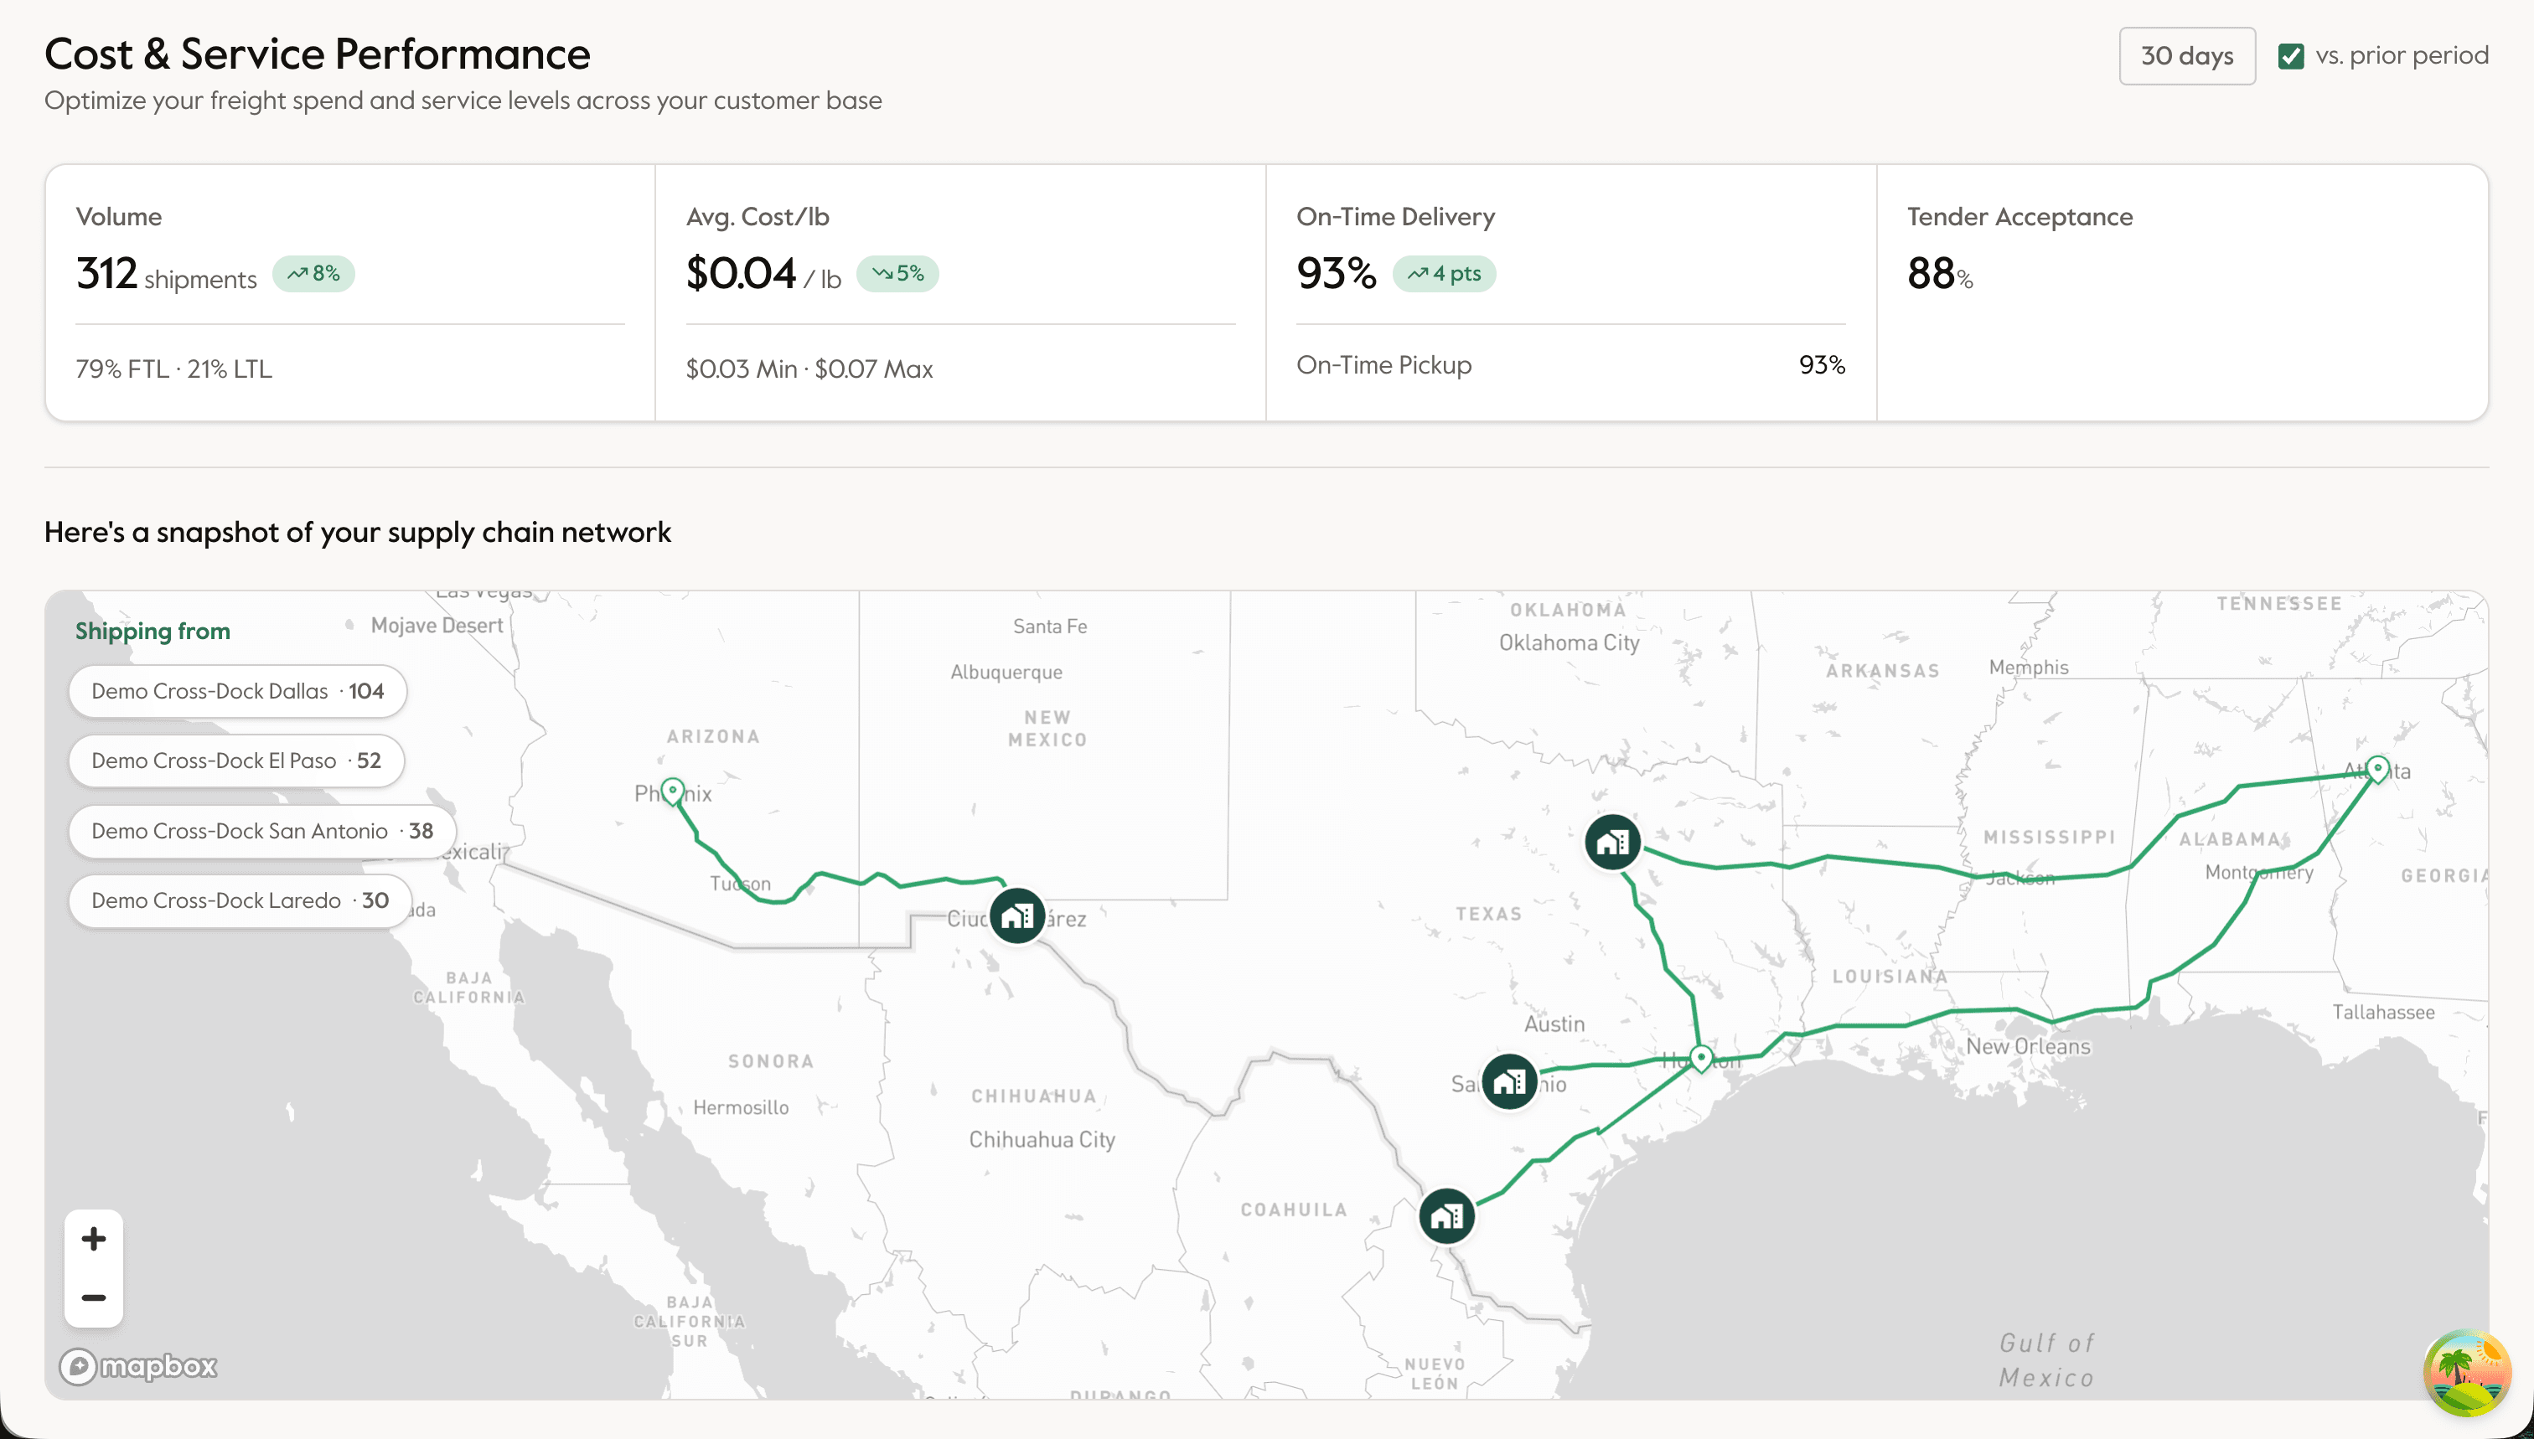Select the Houston destination pin

click(x=1700, y=1059)
